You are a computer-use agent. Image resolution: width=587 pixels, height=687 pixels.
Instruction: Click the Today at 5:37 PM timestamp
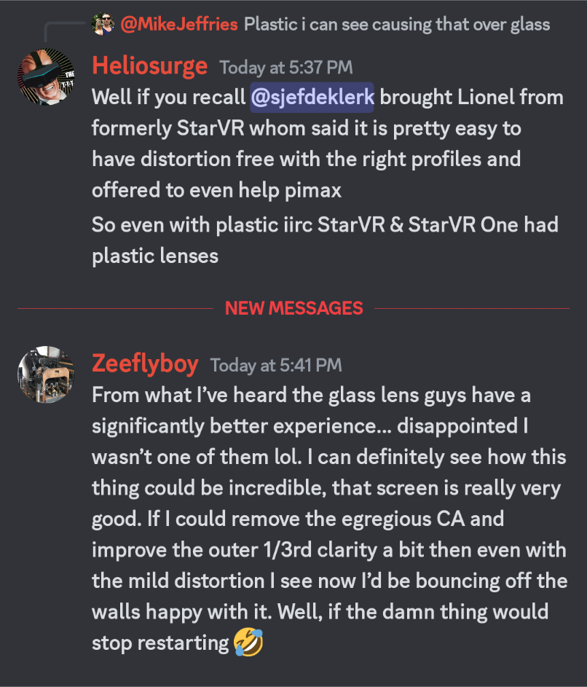click(x=286, y=68)
